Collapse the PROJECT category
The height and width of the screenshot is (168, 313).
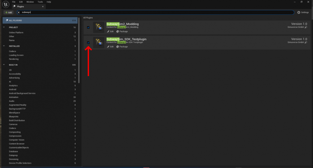pos(4,27)
